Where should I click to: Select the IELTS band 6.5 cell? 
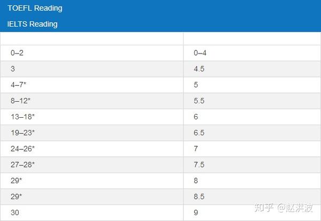(252, 133)
